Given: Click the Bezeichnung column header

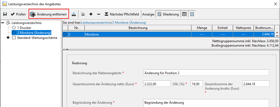Looking at the screenshot, I should [138, 28].
